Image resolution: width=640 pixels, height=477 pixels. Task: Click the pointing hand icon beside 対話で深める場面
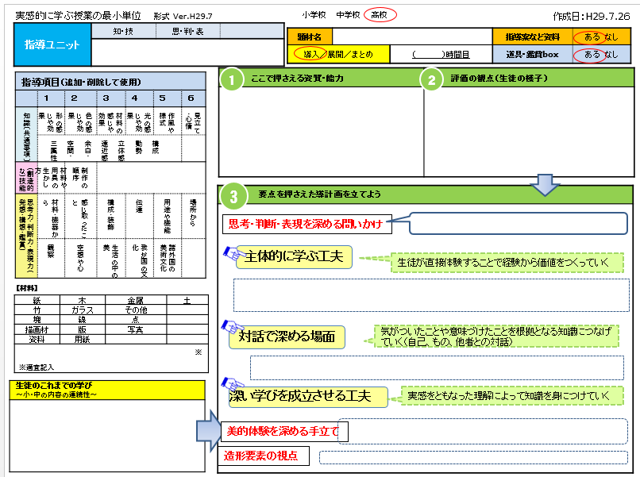[x=232, y=327]
